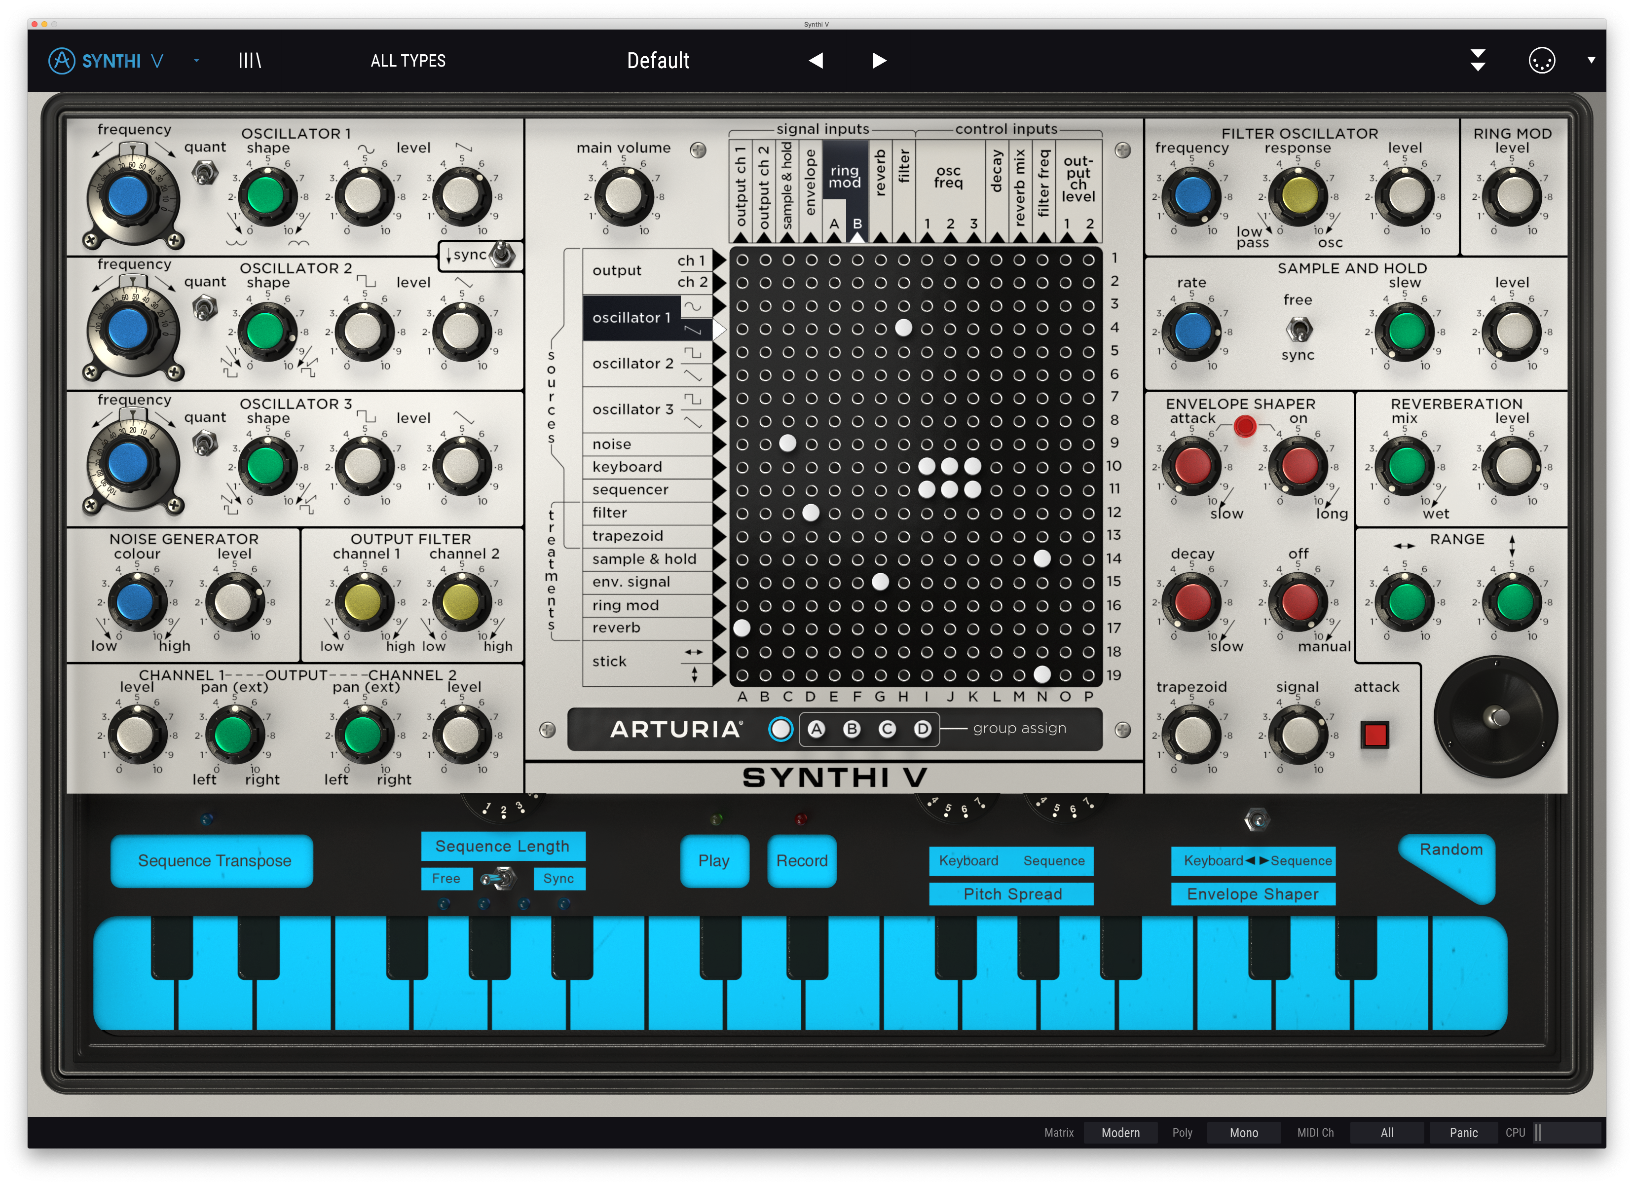
Task: Go to the next preset arrow
Action: pyautogui.click(x=879, y=61)
